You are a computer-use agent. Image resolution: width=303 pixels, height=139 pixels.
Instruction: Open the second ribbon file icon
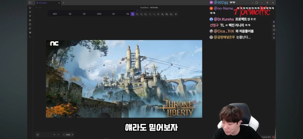30,12
